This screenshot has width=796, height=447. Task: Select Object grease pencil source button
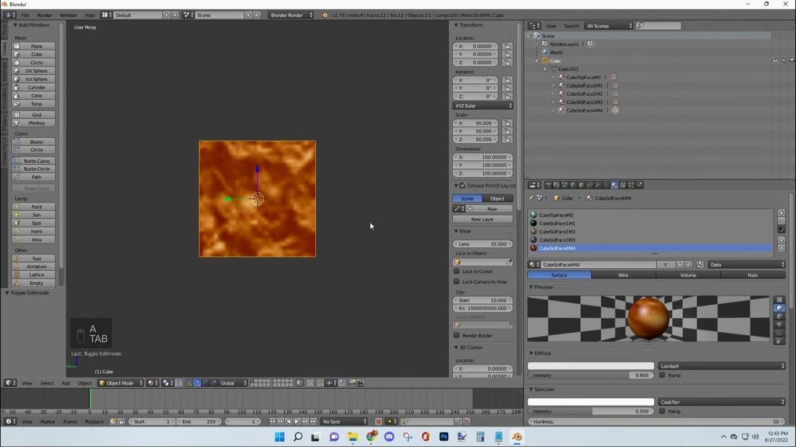tap(497, 199)
